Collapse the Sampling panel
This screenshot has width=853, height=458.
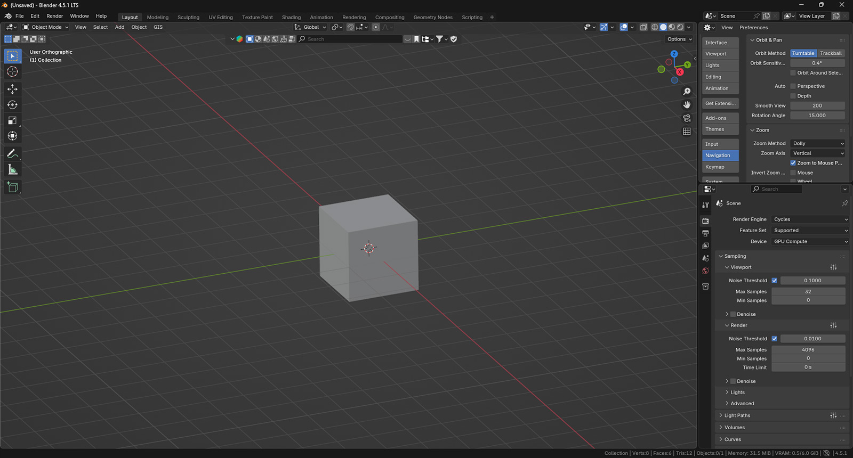click(x=735, y=256)
